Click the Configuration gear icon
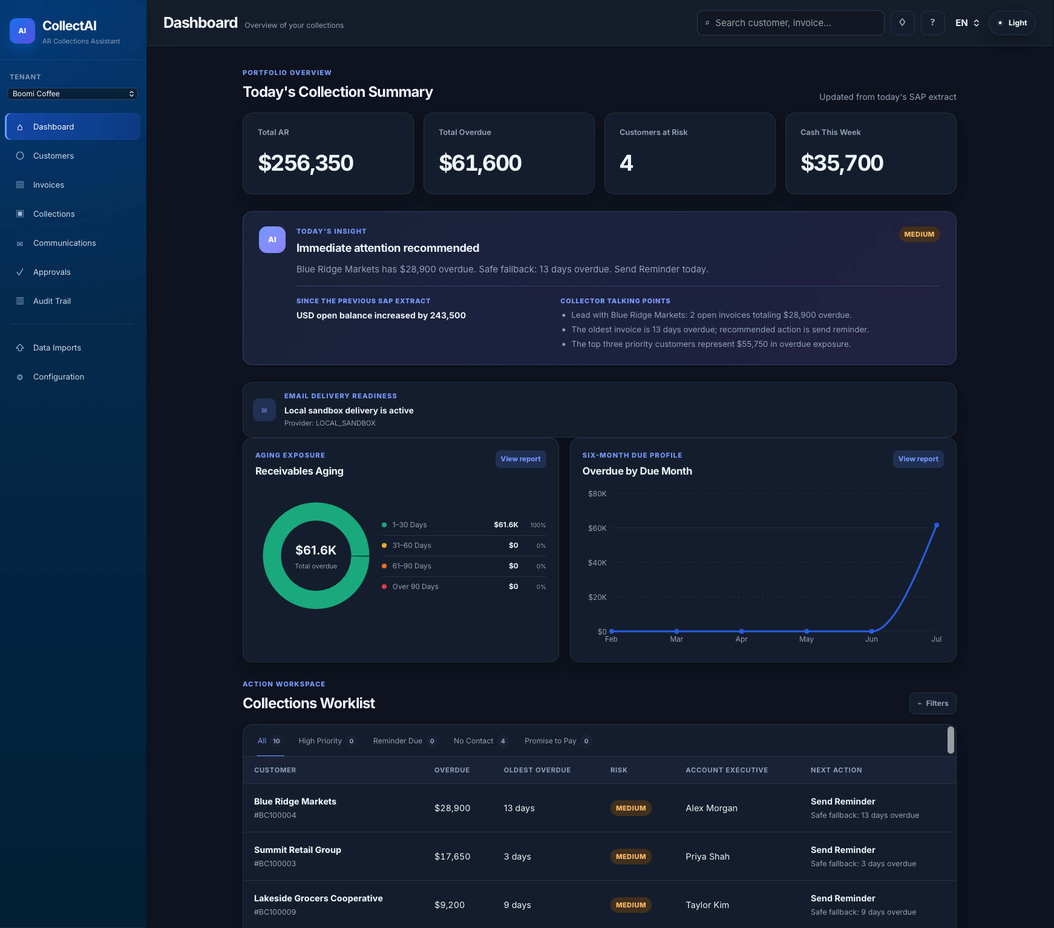This screenshot has width=1054, height=928. pos(20,377)
